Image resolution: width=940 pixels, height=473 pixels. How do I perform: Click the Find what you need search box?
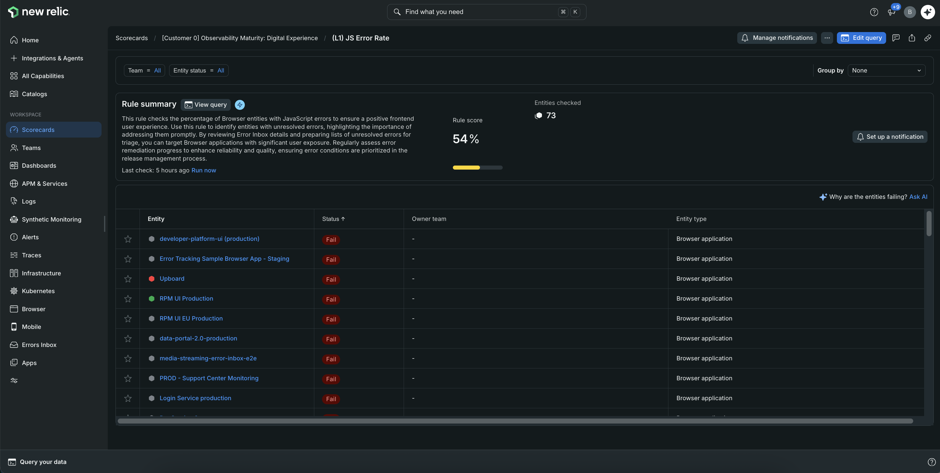[487, 12]
